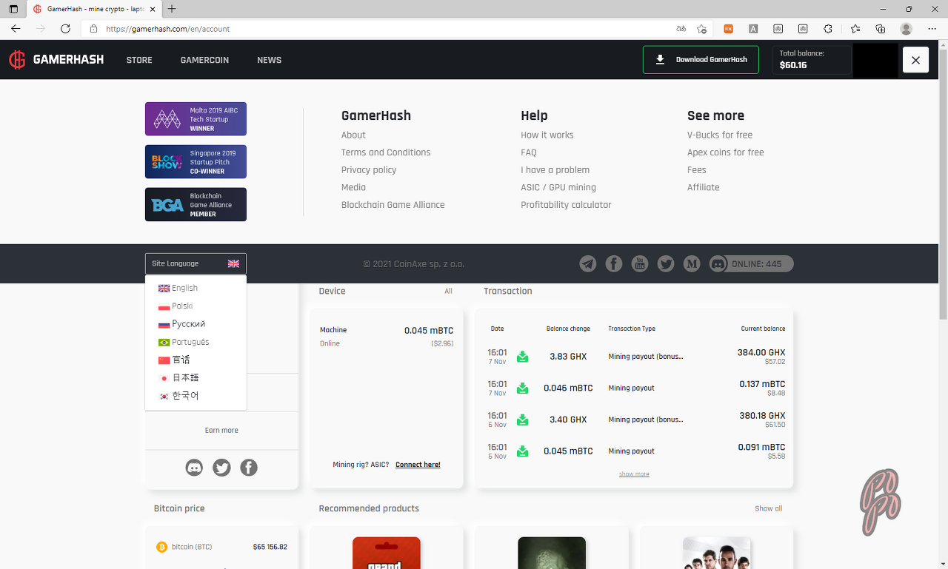The image size is (948, 569).
Task: Click the Connect here! link
Action: click(418, 465)
